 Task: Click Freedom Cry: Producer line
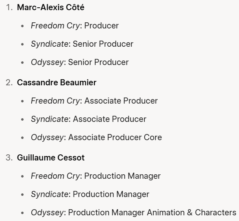[x=75, y=26]
